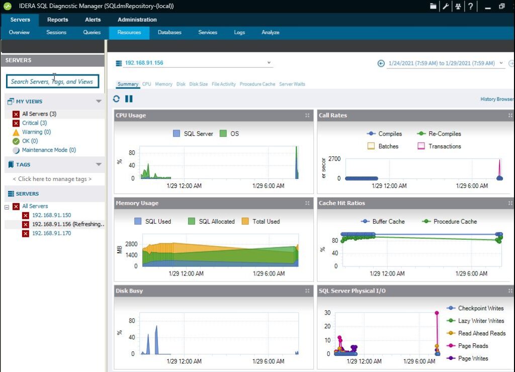Select the Warning (0) view

pyautogui.click(x=36, y=132)
